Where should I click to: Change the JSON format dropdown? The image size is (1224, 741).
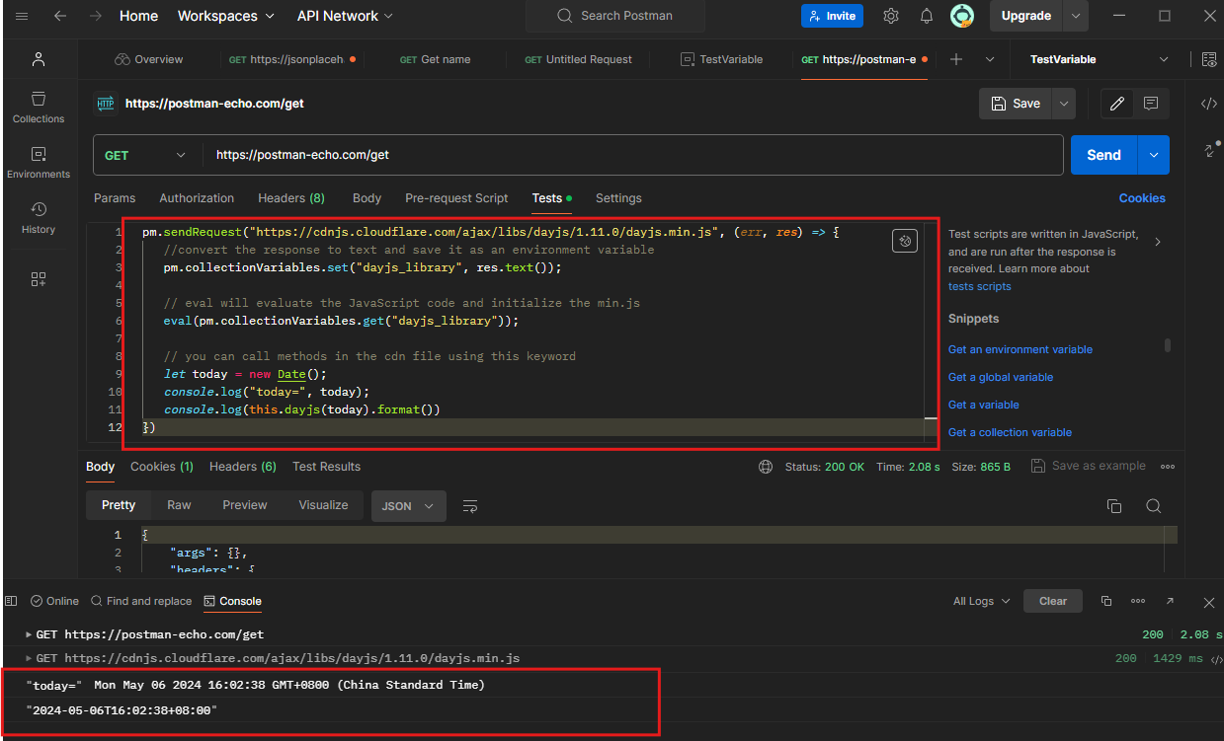[408, 506]
